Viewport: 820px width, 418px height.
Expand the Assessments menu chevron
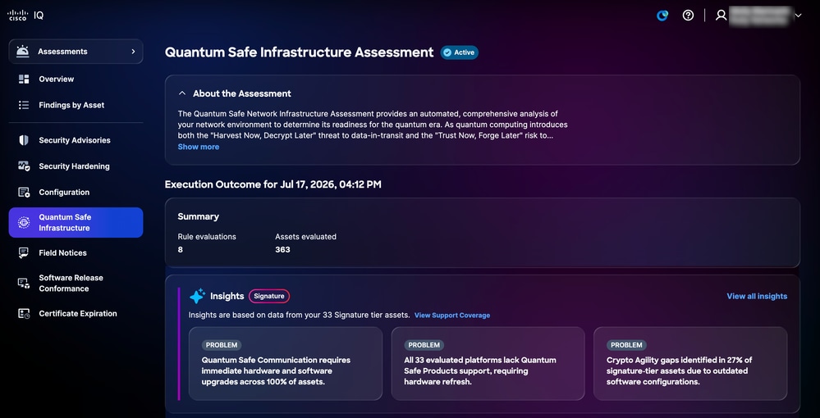pyautogui.click(x=133, y=51)
